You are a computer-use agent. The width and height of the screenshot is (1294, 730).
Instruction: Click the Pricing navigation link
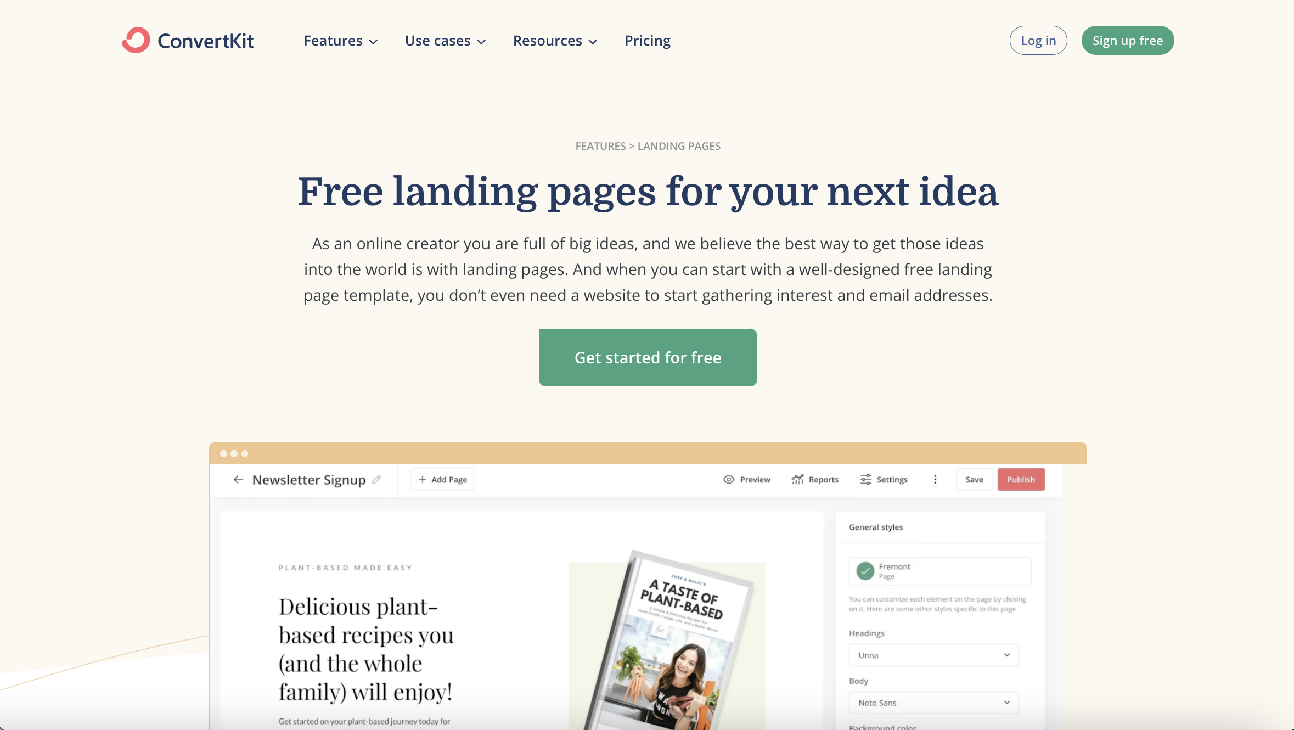point(647,40)
